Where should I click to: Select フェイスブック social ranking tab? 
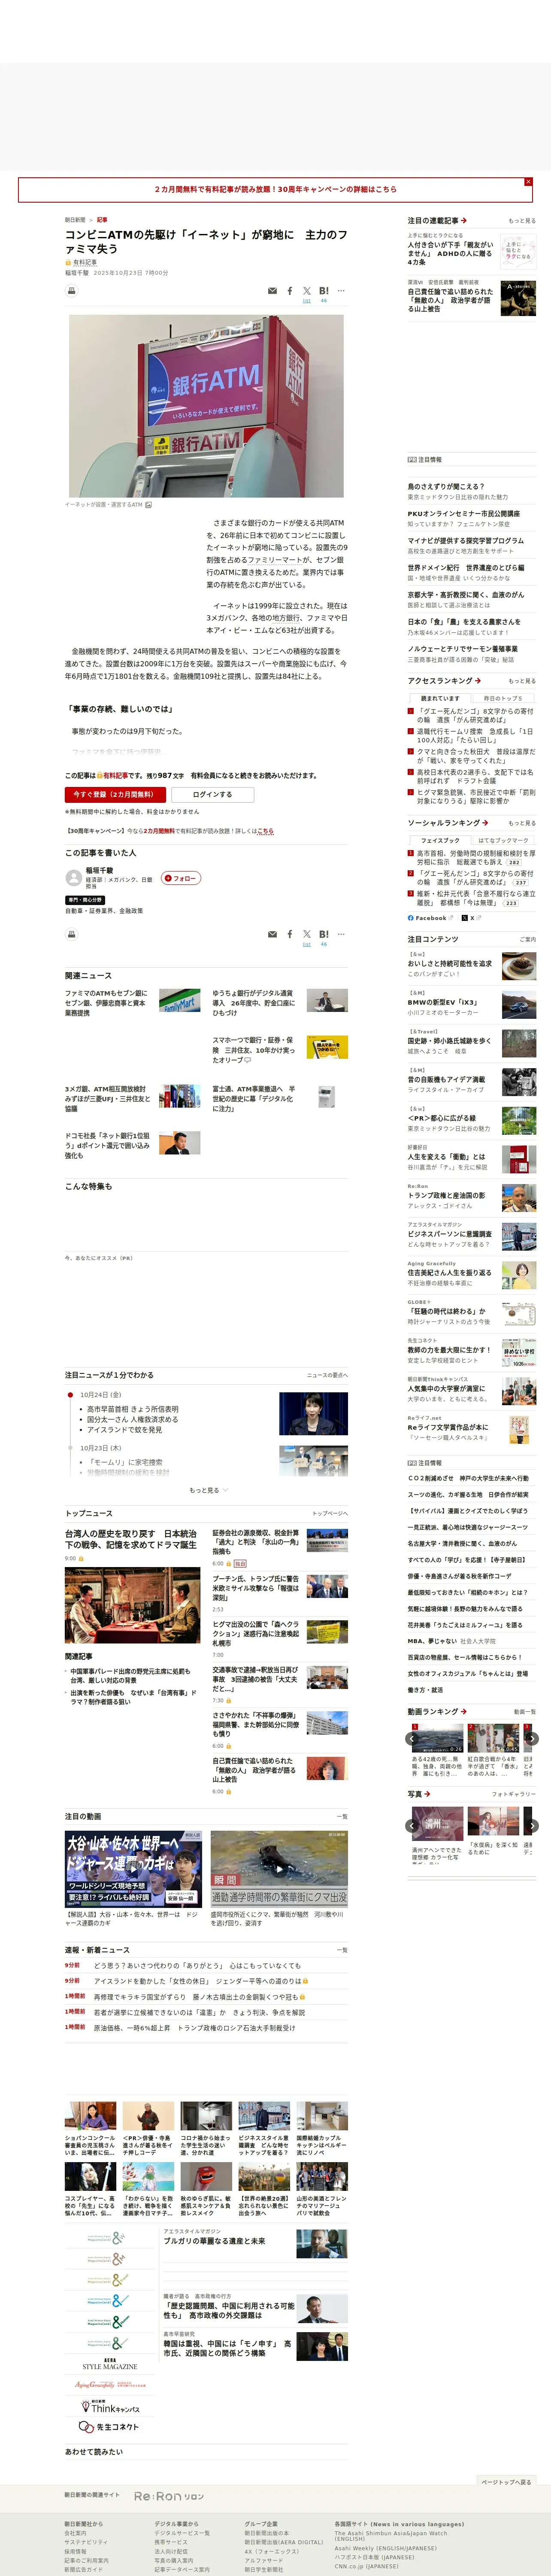440,840
